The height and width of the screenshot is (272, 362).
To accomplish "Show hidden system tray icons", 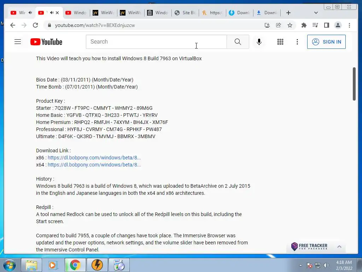I will click(300, 265).
